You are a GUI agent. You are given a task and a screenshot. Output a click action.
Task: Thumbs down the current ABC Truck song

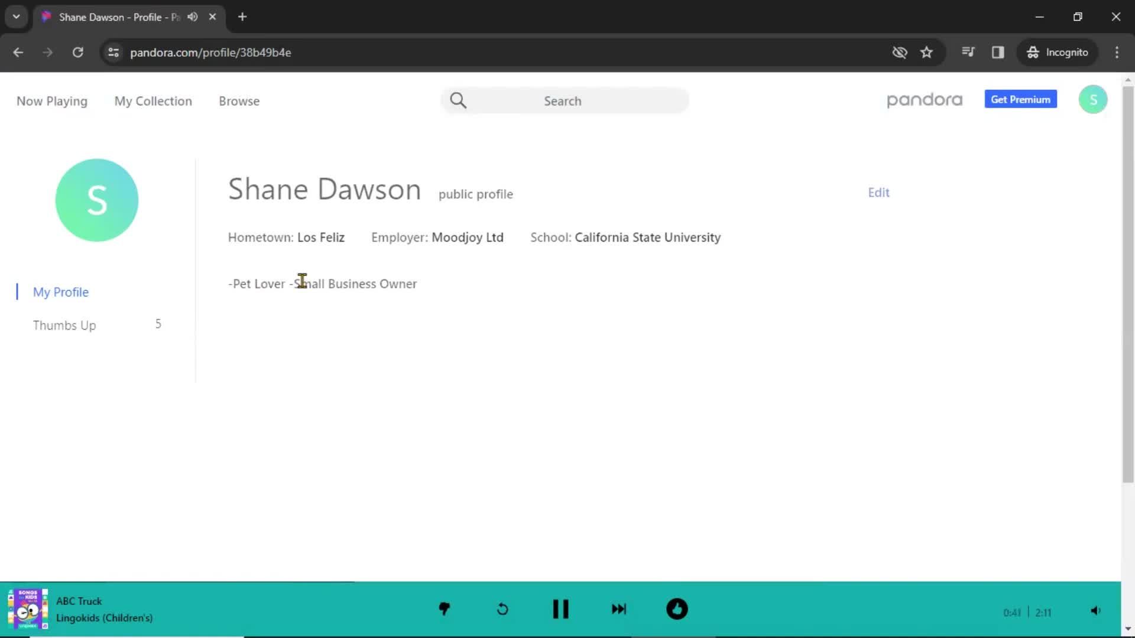click(x=445, y=609)
